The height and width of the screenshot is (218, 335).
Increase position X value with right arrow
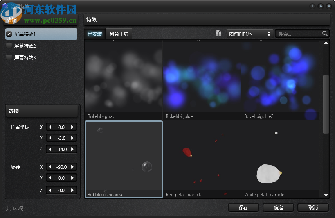point(72,127)
